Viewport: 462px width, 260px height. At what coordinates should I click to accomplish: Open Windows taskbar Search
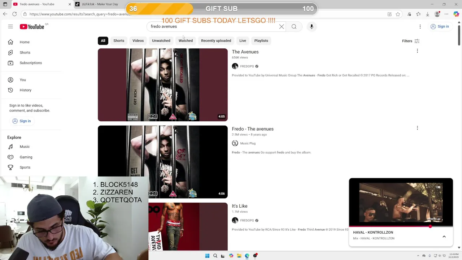click(215, 256)
